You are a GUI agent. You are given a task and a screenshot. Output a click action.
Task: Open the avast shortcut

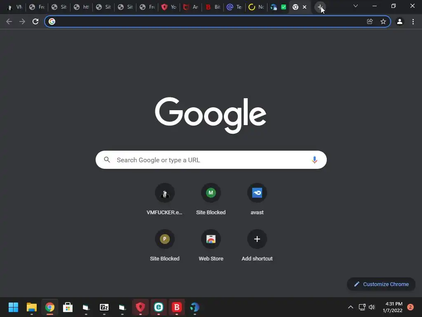coord(257,199)
